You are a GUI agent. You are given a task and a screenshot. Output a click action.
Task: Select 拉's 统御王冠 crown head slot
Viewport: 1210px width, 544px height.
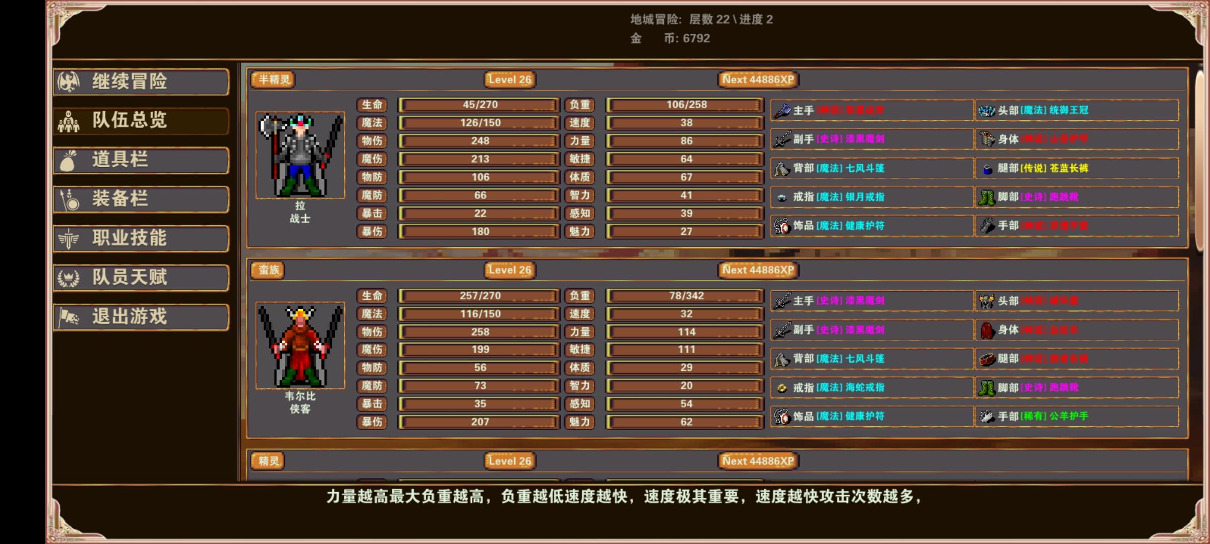point(1077,110)
